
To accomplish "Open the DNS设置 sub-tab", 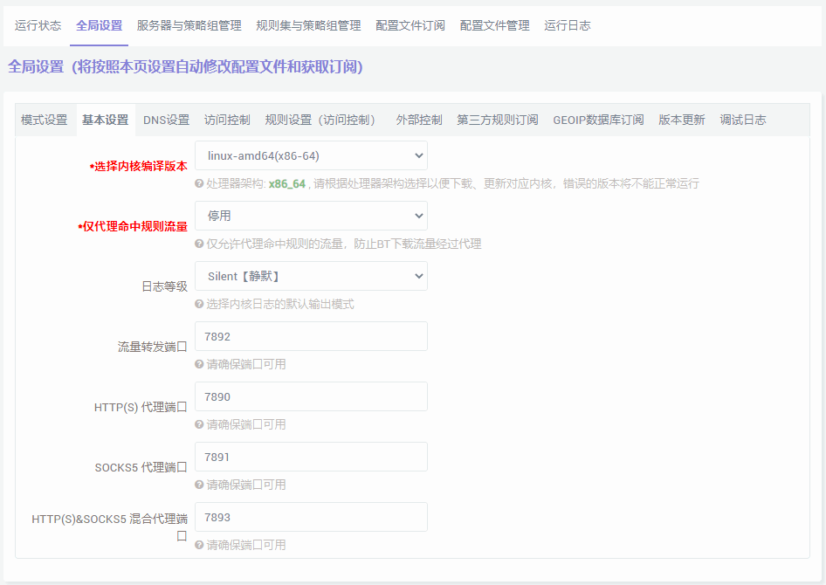I will click(x=166, y=120).
